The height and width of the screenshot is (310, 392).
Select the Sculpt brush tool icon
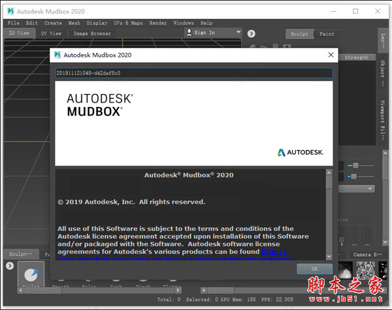click(31, 274)
